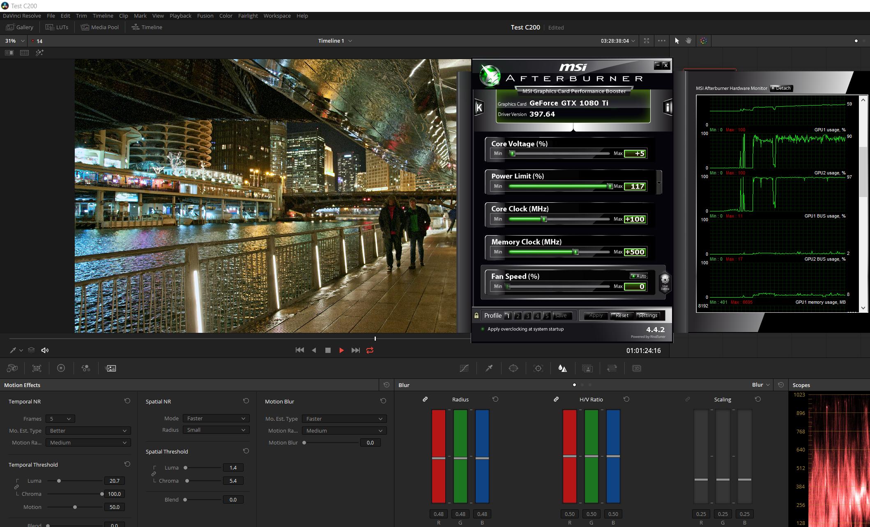The height and width of the screenshot is (527, 870).
Task: Open the Fairlight menu
Action: 248,16
